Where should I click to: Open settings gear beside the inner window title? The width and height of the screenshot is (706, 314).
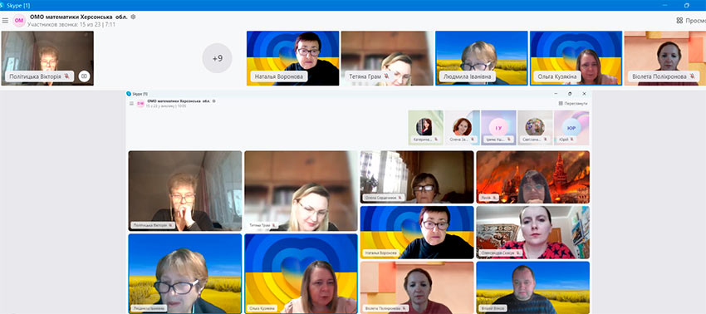point(213,101)
